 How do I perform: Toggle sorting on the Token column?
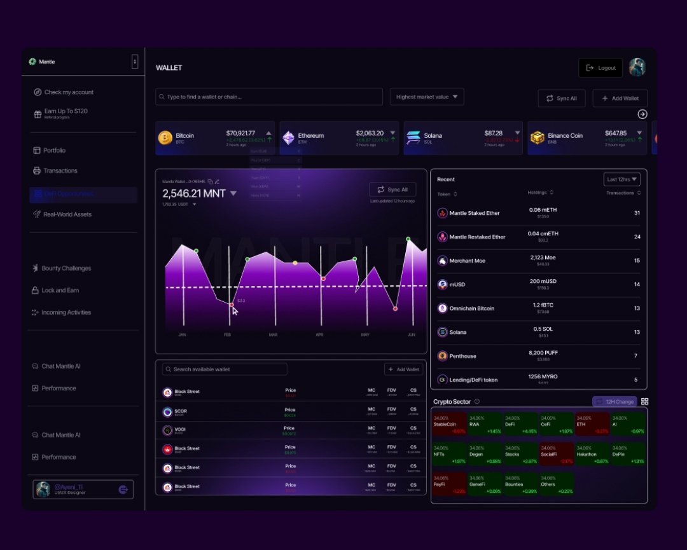tap(455, 194)
